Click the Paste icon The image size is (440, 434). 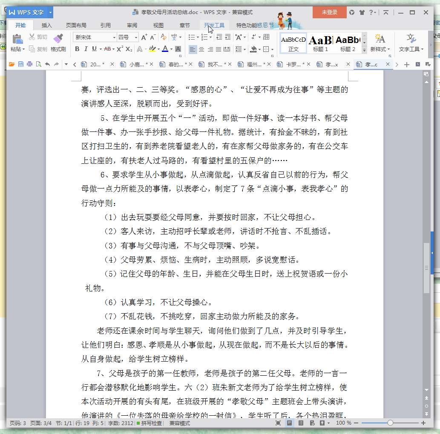pyautogui.click(x=17, y=39)
